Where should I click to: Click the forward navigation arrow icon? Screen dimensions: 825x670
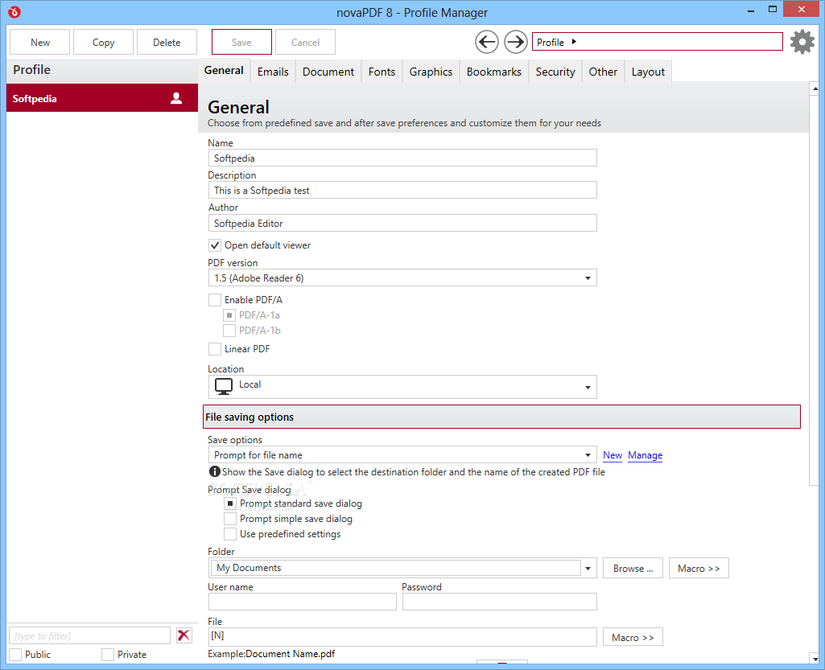coord(516,42)
